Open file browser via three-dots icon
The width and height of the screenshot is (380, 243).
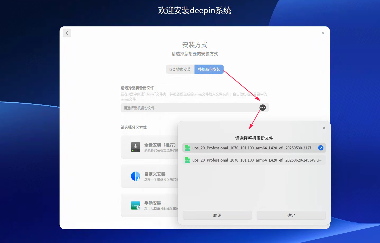pos(262,108)
